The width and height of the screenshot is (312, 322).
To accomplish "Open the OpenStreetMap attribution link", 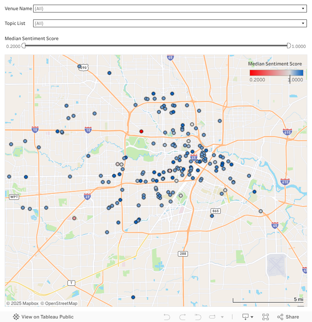I will click(x=59, y=303).
